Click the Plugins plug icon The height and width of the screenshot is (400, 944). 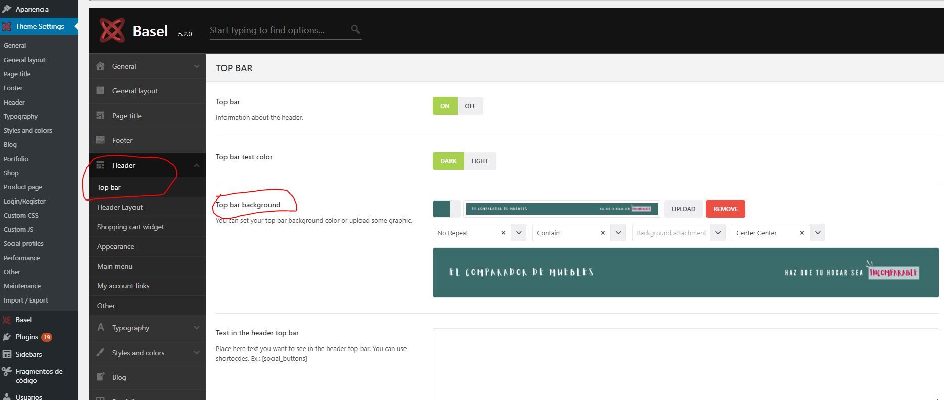(7, 337)
